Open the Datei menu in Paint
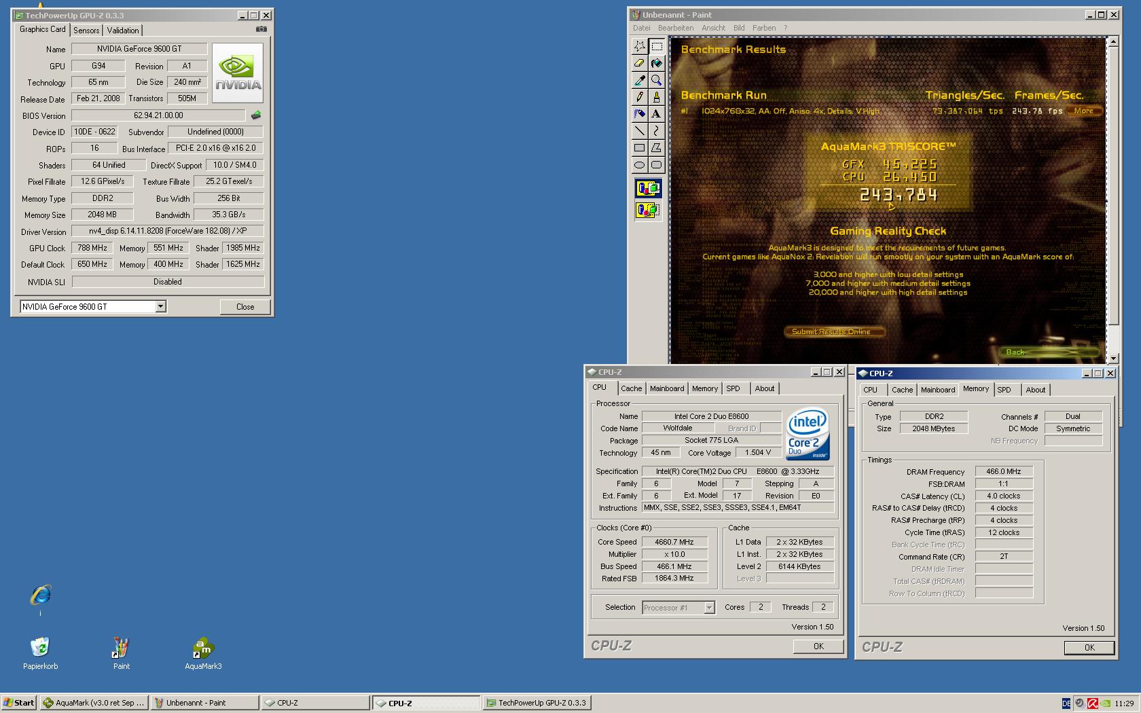 642,28
